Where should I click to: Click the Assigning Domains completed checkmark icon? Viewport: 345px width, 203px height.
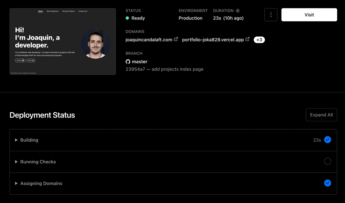coord(327,183)
